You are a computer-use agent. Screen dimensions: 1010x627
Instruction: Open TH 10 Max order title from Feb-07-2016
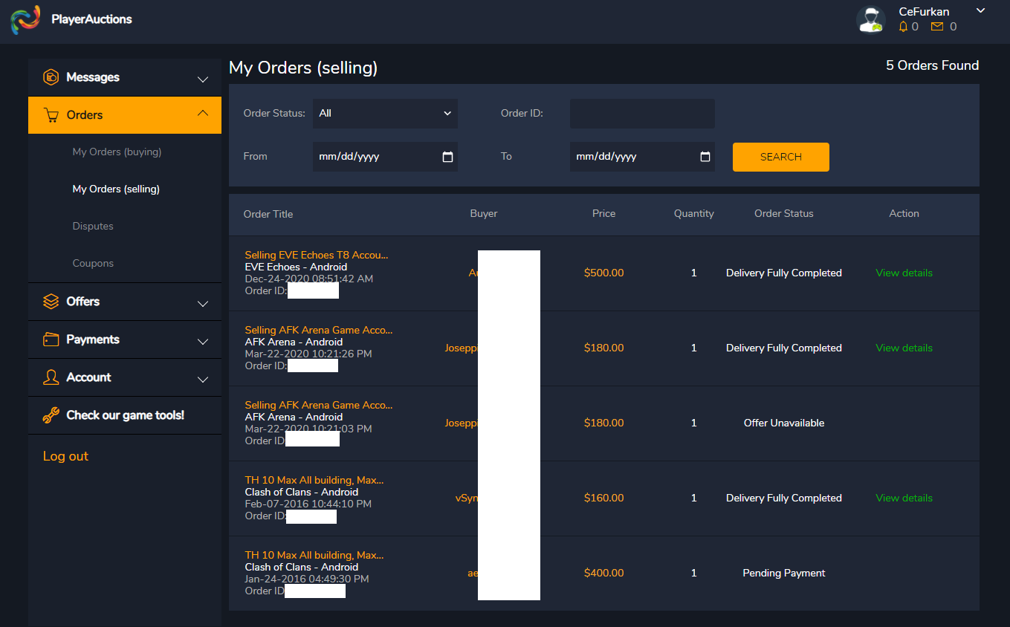[x=314, y=480]
